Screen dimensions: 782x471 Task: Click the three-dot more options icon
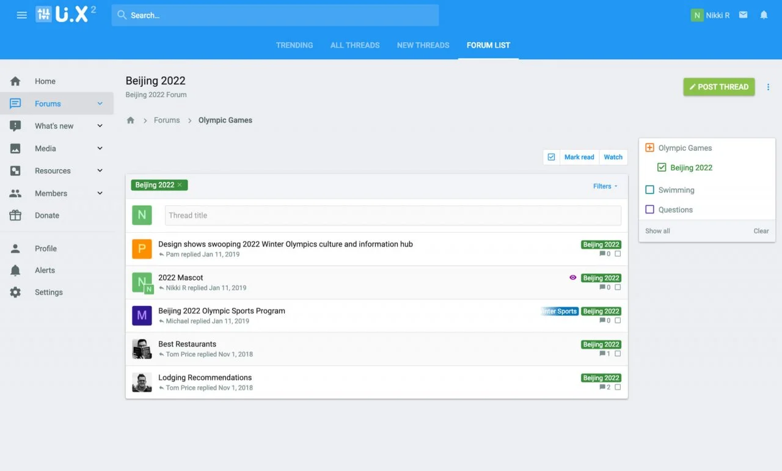[768, 87]
